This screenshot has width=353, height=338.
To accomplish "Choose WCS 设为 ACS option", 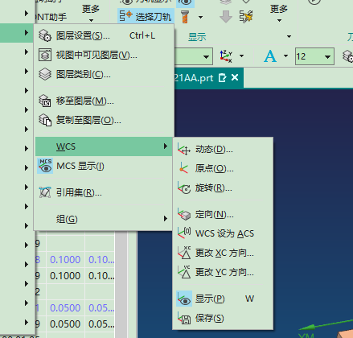I will (223, 233).
